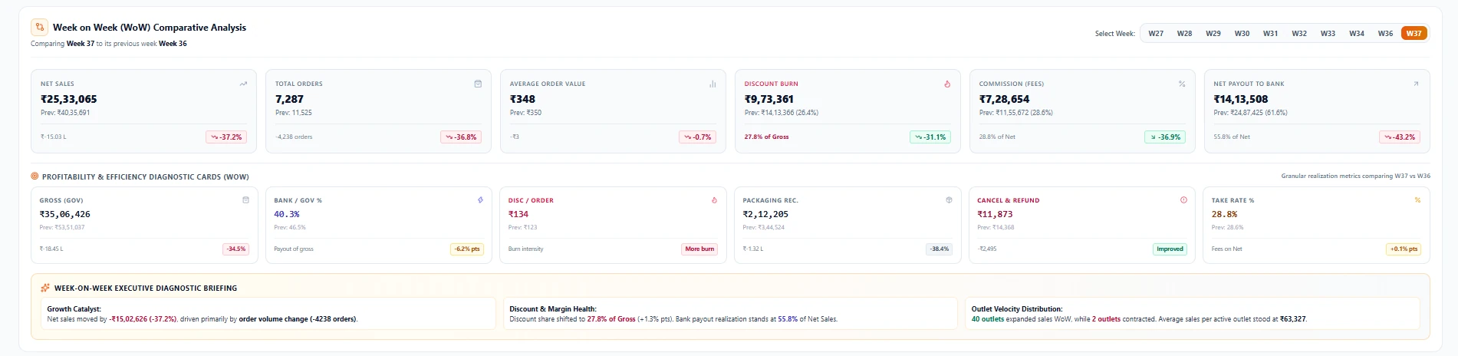Click the arrow icon on Net Payout to Bank card

tap(1416, 84)
